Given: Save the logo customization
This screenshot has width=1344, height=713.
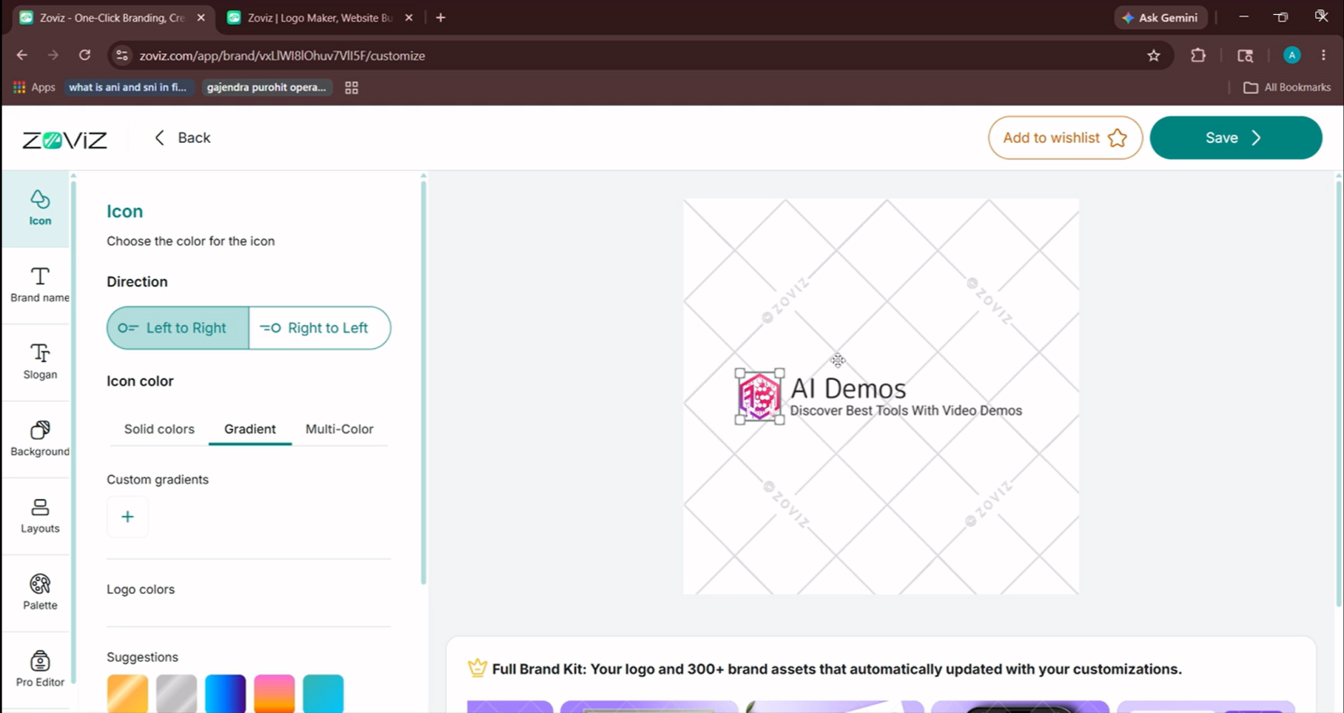Looking at the screenshot, I should click(x=1235, y=138).
